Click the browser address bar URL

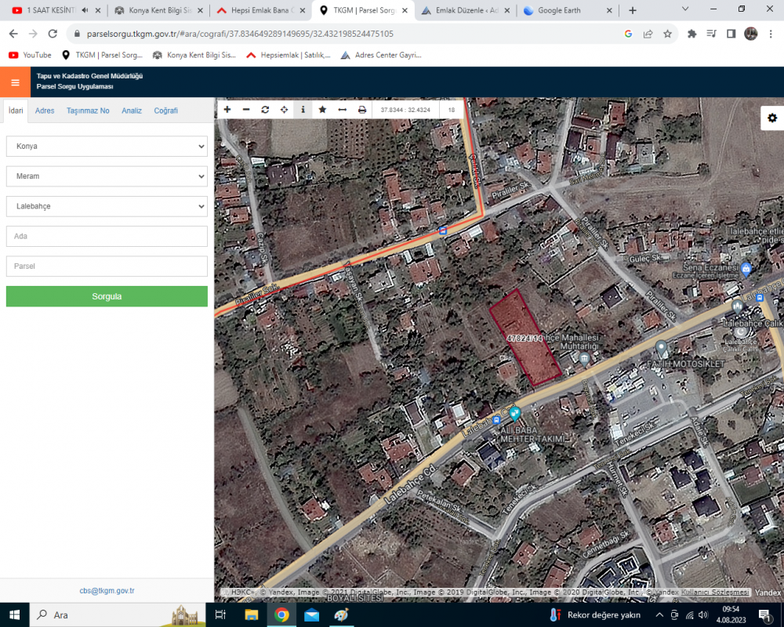click(240, 34)
